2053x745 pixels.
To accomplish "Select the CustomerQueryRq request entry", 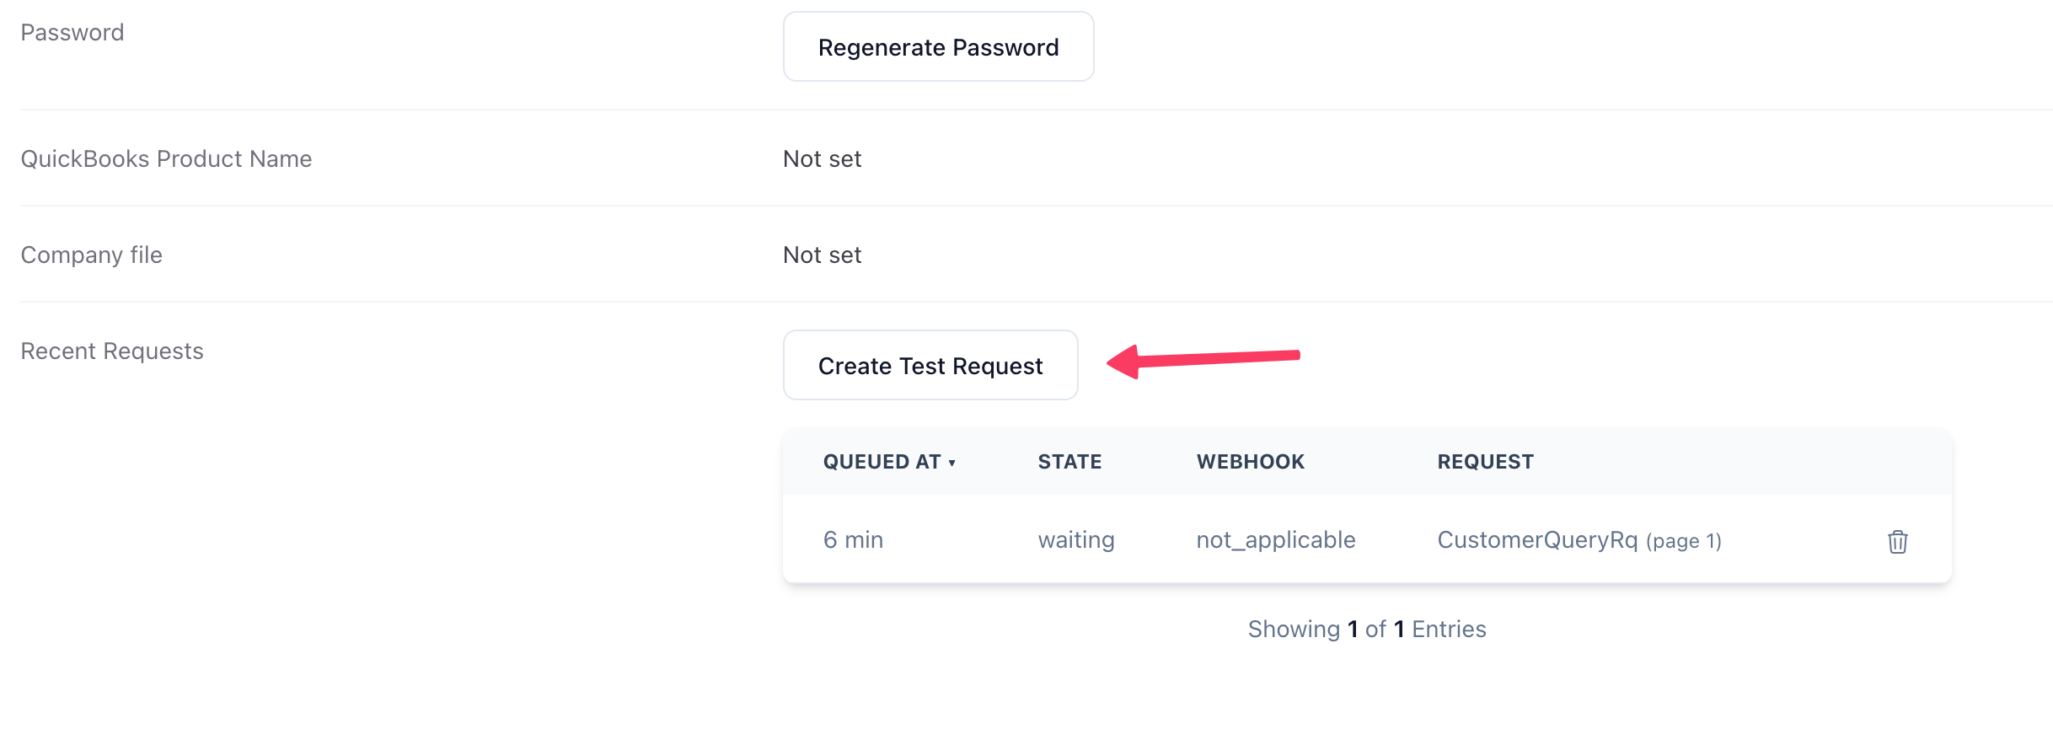I will click(1537, 540).
